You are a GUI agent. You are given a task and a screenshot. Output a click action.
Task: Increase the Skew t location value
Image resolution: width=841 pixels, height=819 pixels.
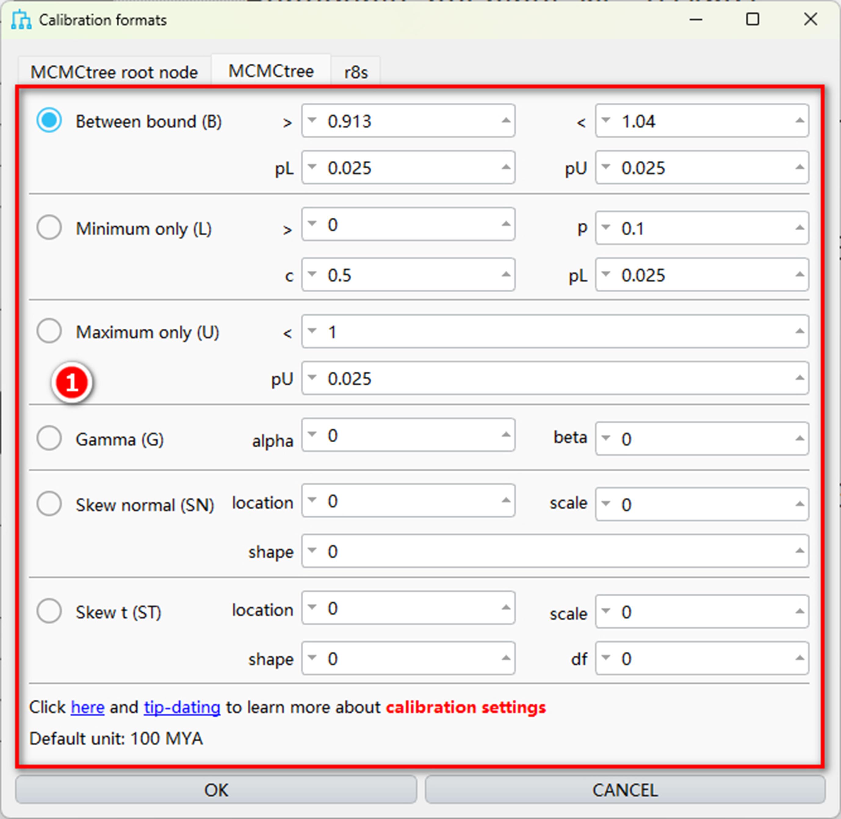tap(506, 607)
